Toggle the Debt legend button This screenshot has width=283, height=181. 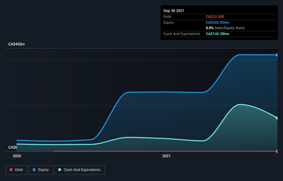point(17,170)
